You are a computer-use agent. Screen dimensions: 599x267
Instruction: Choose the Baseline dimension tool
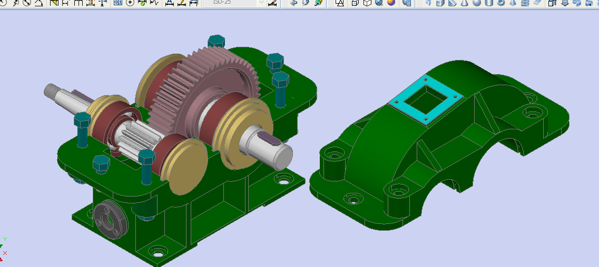click(65, 2)
